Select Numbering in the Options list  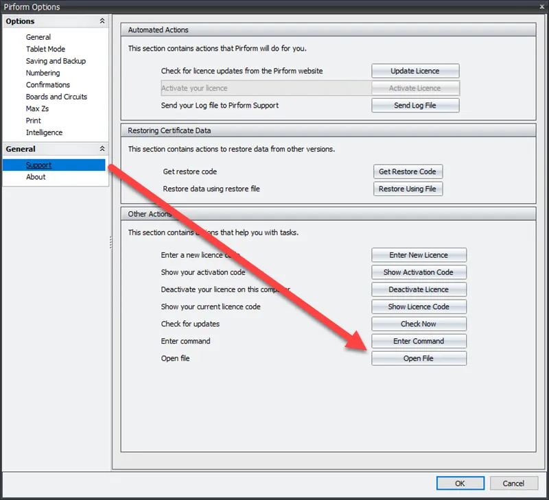point(43,73)
